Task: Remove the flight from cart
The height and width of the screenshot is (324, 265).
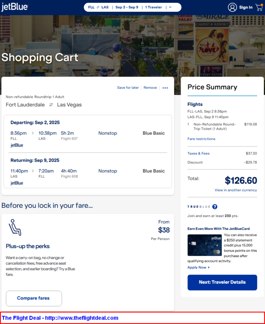Action: coord(150,88)
